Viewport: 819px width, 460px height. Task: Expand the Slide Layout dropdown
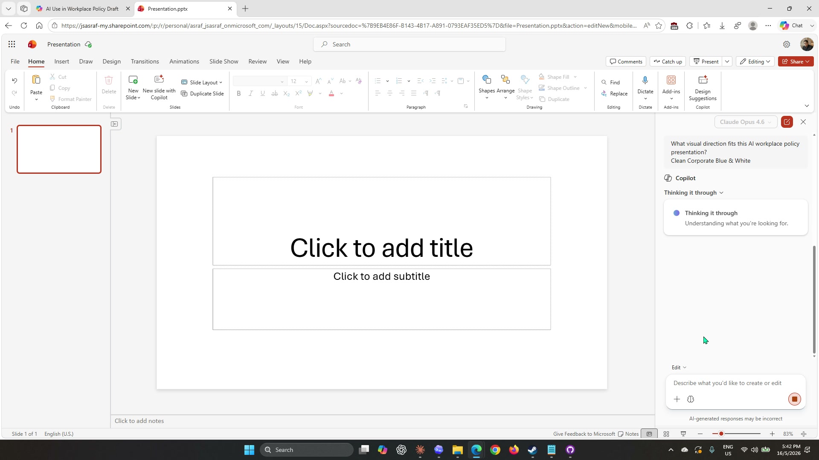click(202, 83)
